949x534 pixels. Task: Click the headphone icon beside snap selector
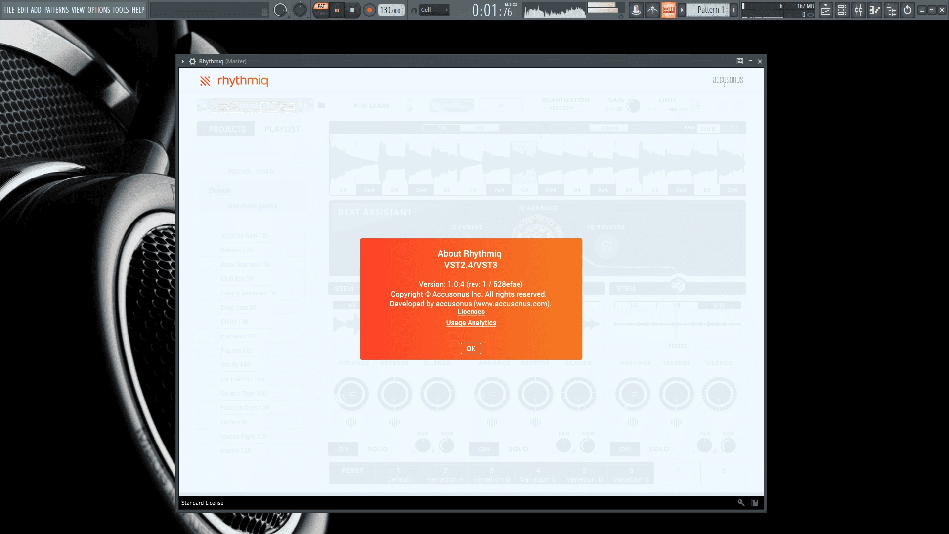click(x=414, y=10)
